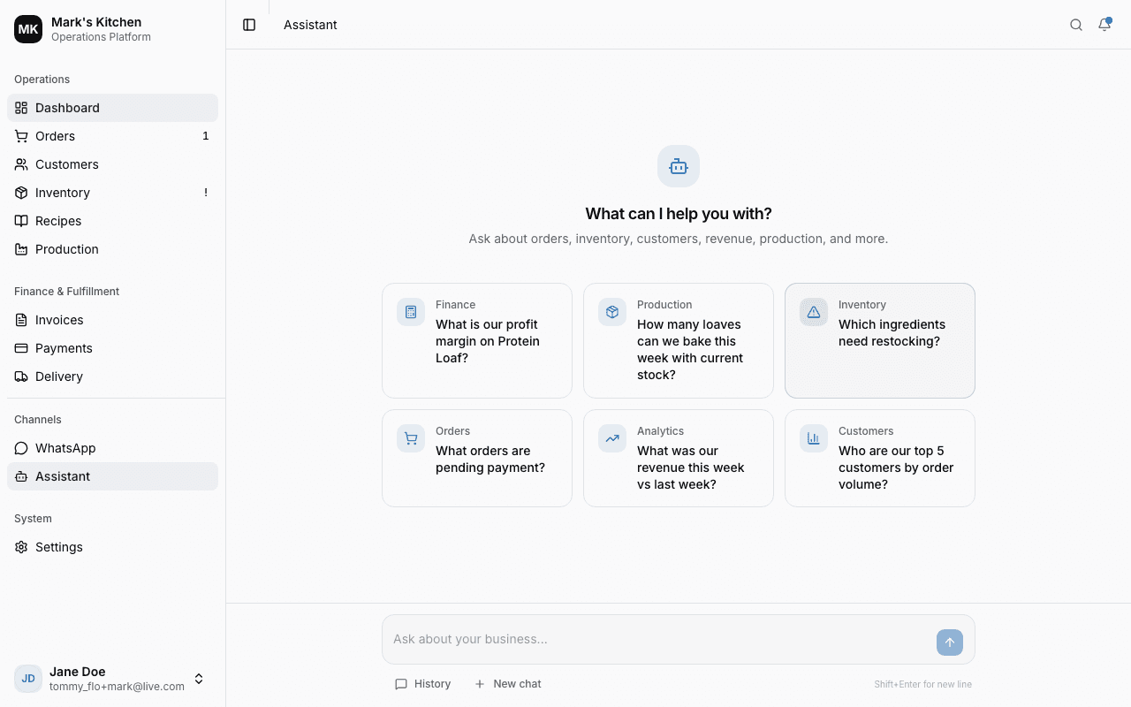The width and height of the screenshot is (1131, 707).
Task: Go to the Production page
Action: [x=66, y=249]
